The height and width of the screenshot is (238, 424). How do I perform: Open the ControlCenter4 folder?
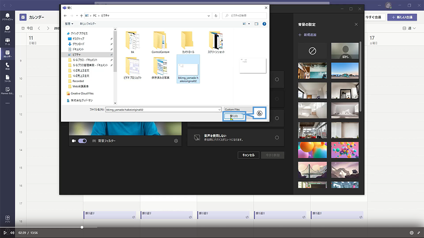[x=160, y=42]
